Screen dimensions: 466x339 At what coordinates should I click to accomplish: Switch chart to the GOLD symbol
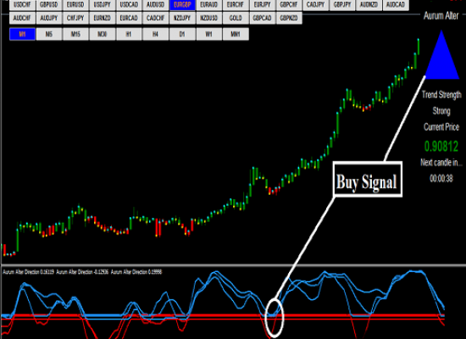236,18
